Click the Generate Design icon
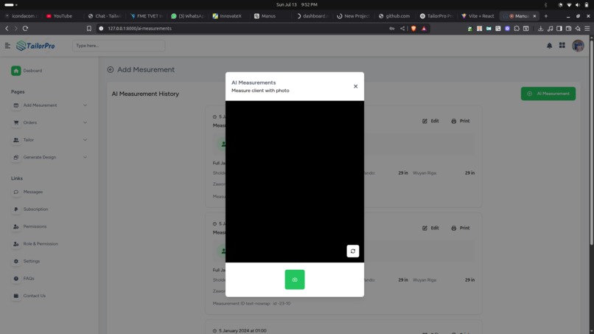This screenshot has height=334, width=594. 16,157
